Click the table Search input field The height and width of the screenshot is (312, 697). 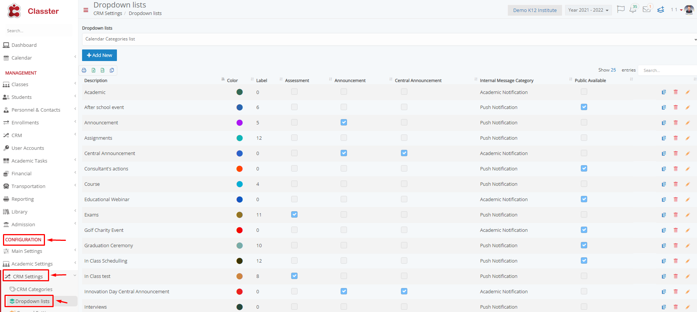click(667, 70)
